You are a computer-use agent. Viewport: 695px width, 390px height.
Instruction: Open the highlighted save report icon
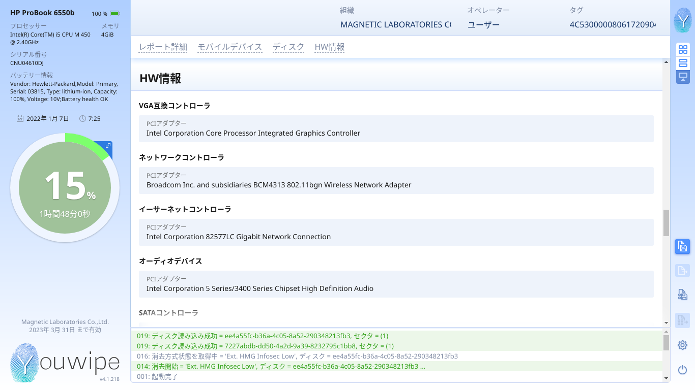[x=682, y=247]
